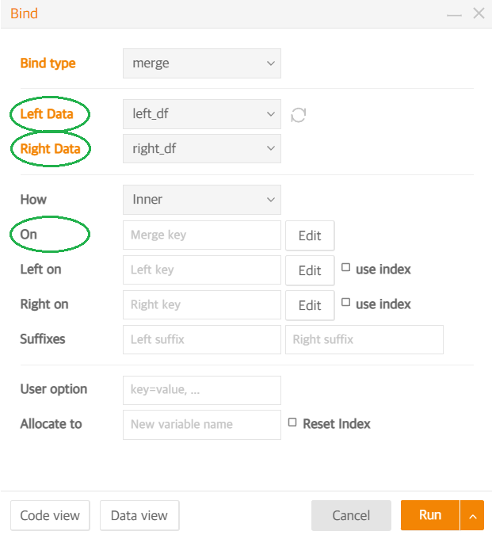Open the How join type dropdown
The height and width of the screenshot is (539, 492).
coord(202,200)
